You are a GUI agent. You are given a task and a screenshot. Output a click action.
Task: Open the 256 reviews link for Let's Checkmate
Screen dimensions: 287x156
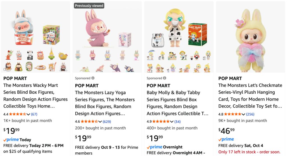tap(250, 114)
